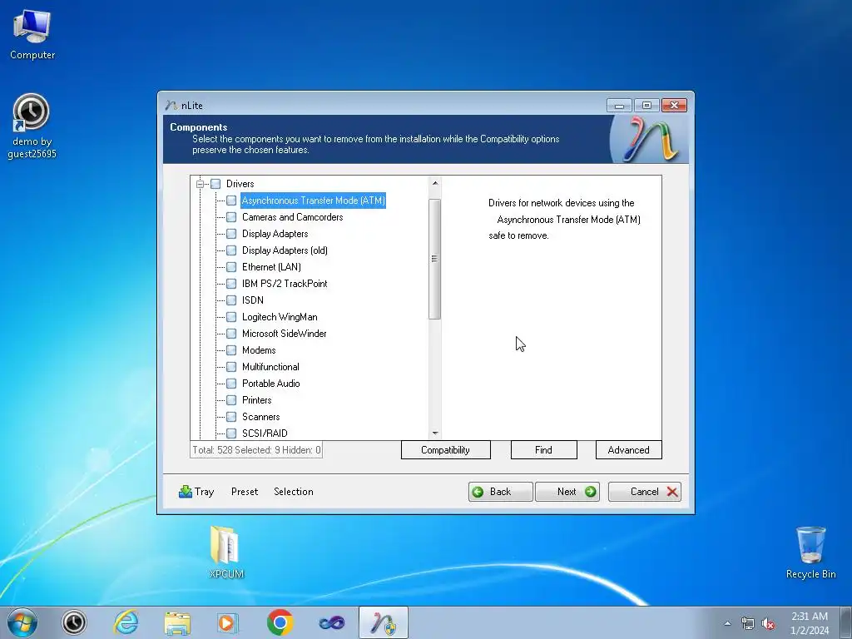The image size is (852, 639).
Task: Select the SCSI/RAID tree item
Action: click(265, 433)
